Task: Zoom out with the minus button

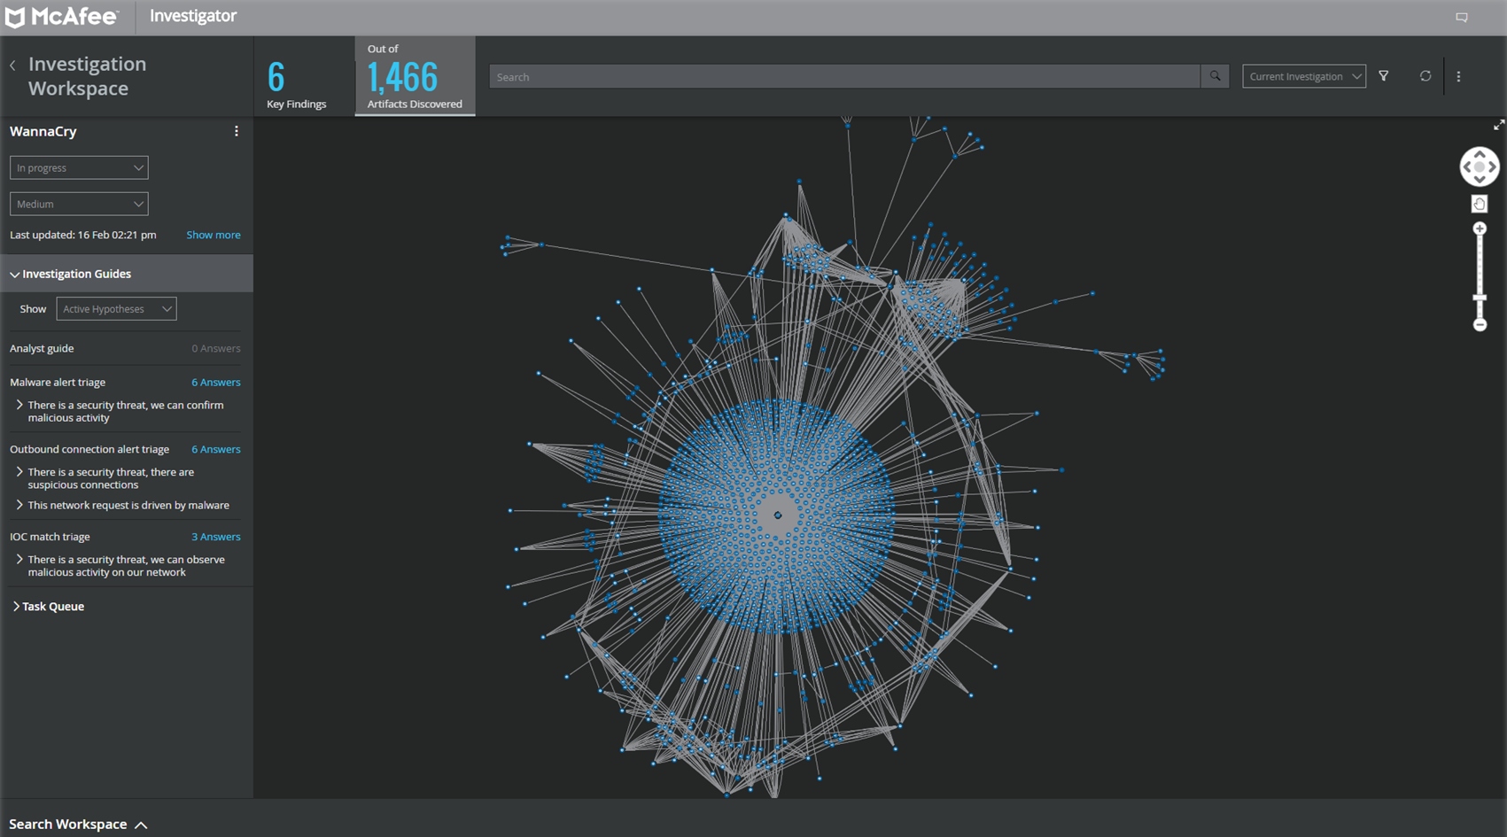Action: [x=1479, y=325]
